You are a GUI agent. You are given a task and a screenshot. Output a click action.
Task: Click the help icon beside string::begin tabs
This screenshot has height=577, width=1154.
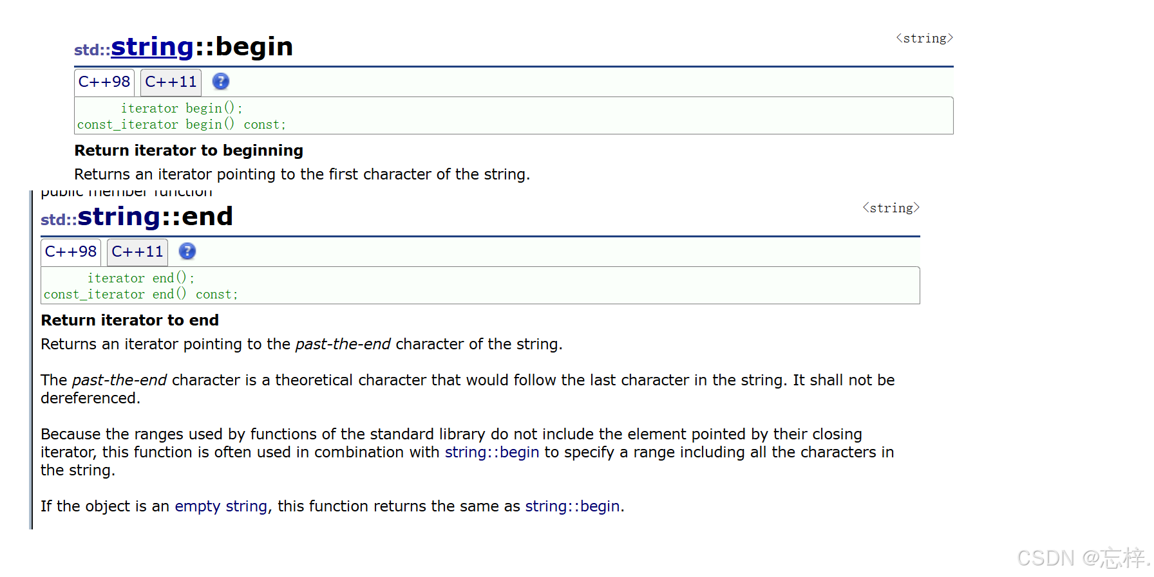(221, 82)
